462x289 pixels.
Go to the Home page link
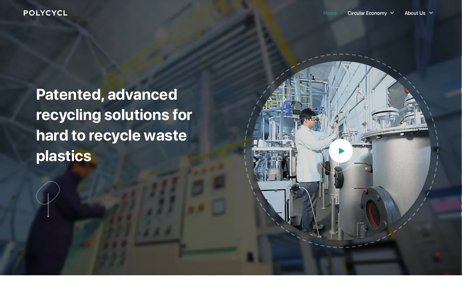coord(330,13)
